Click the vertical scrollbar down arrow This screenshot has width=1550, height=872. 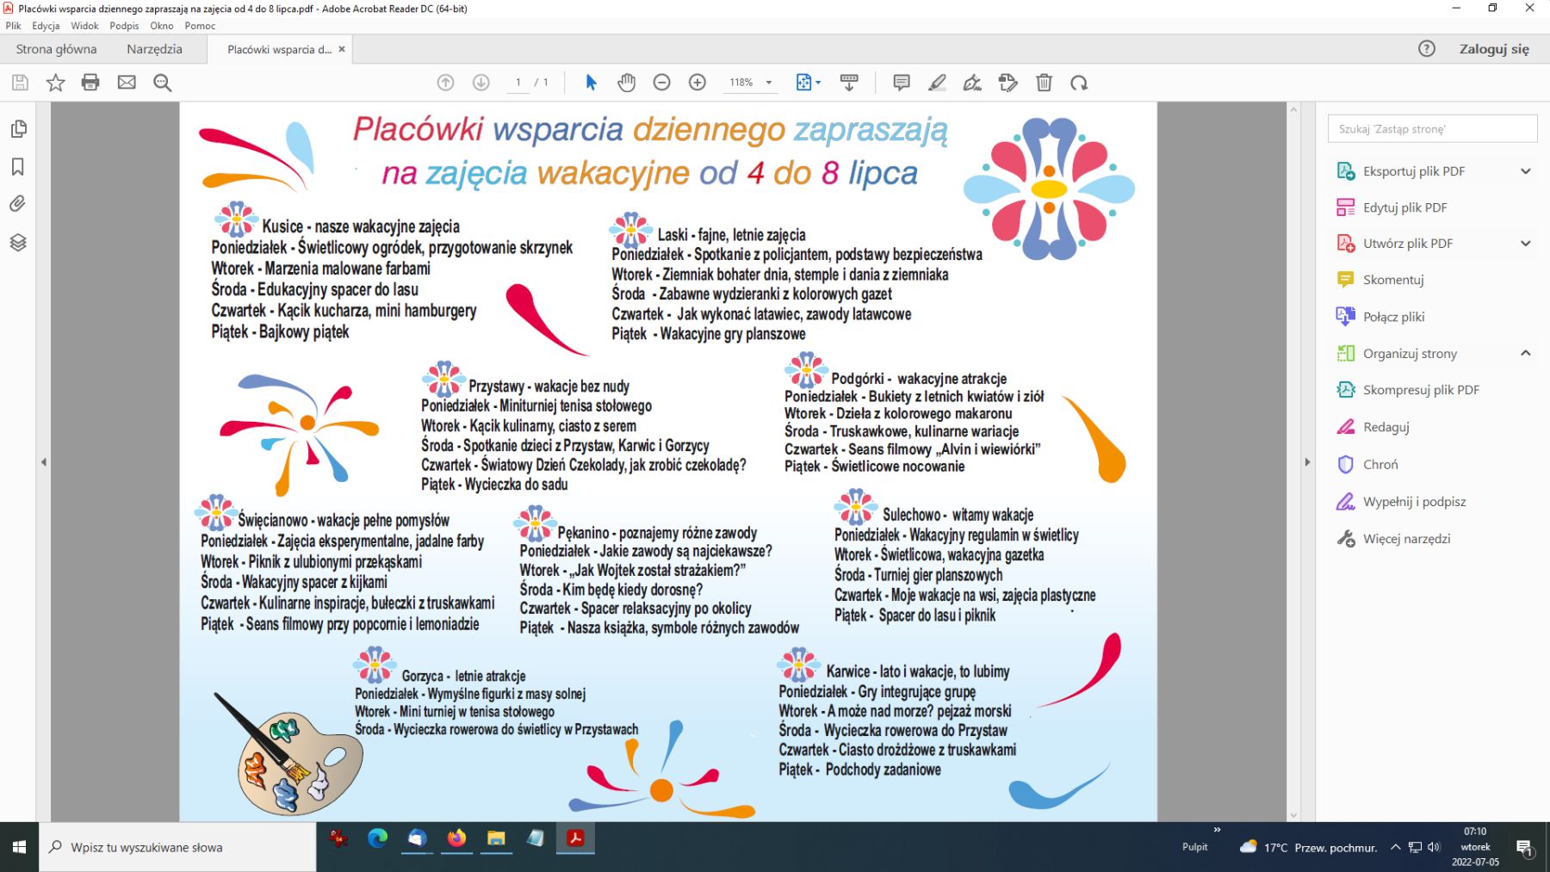[1293, 815]
